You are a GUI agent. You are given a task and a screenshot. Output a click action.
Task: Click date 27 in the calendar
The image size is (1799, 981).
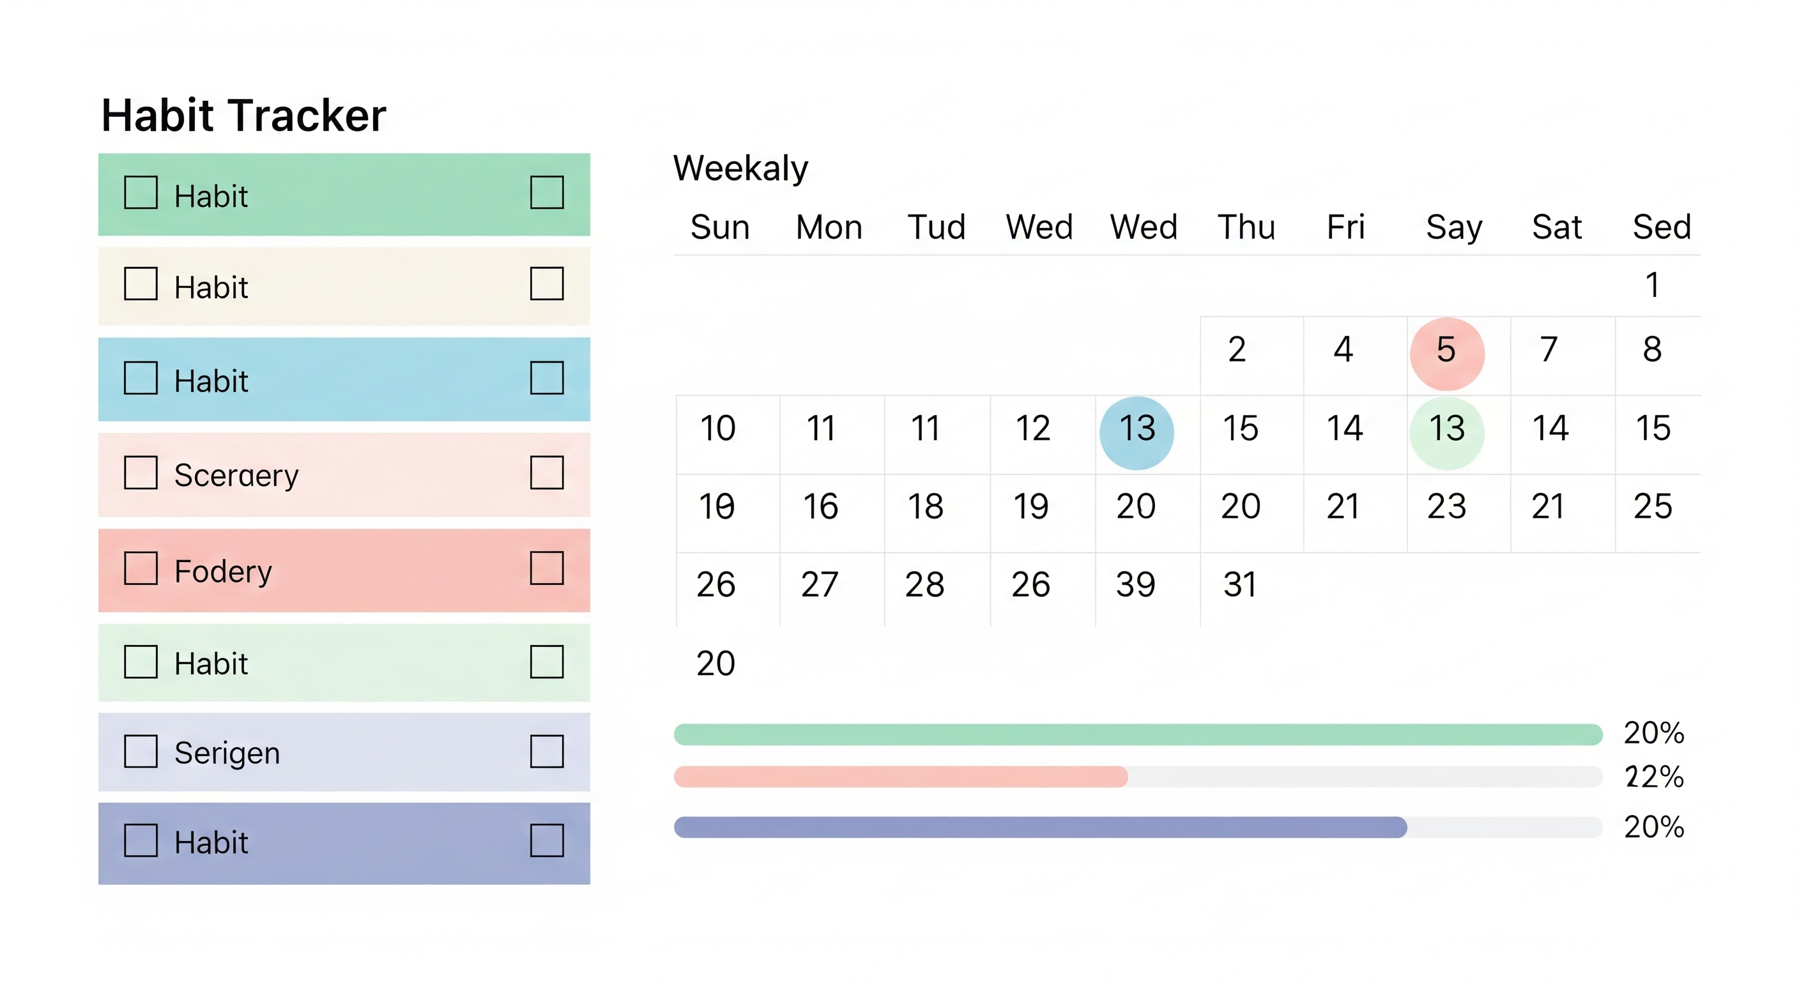pyautogui.click(x=819, y=584)
